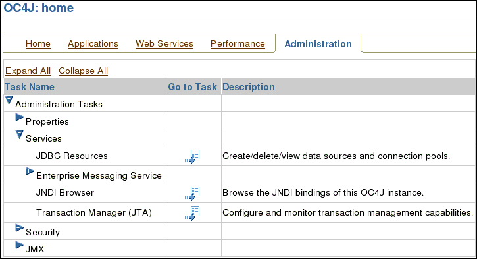The height and width of the screenshot is (259, 477).
Task: Click the Administration Tasks label
Action: coord(59,105)
